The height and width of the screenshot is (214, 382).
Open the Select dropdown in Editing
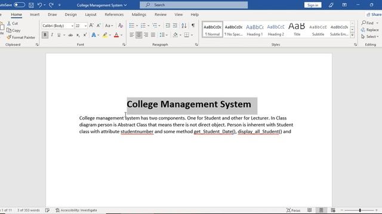370,37
